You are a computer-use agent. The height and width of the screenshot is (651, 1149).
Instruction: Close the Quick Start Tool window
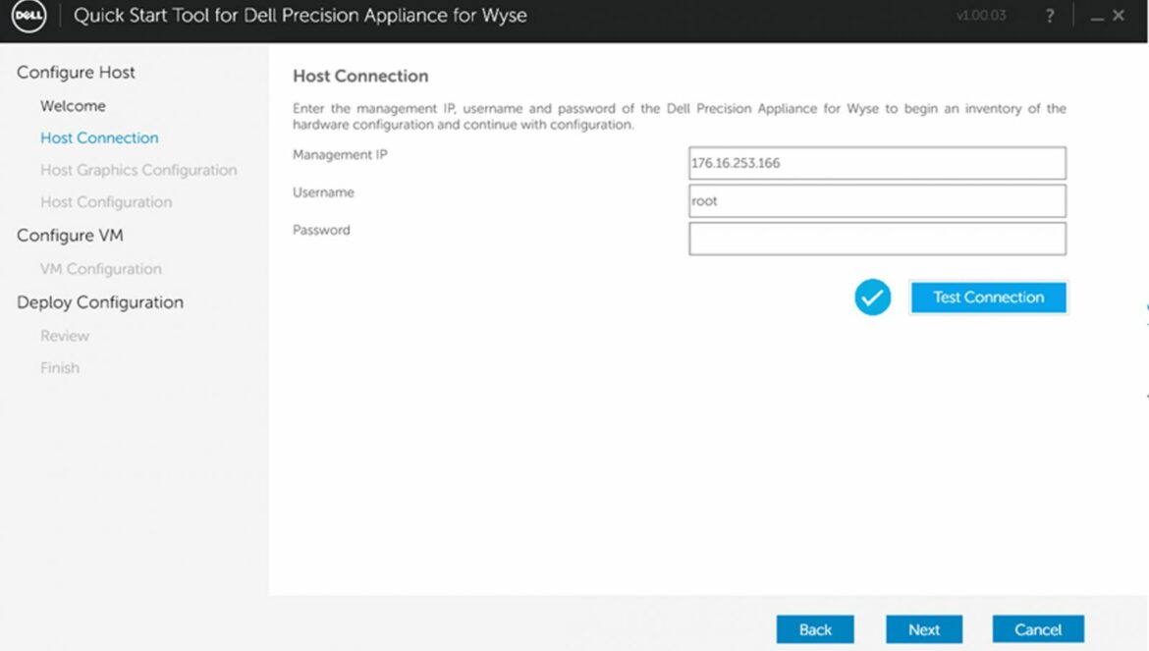pos(1119,16)
